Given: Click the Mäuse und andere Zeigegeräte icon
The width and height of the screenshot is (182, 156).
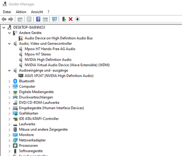Looking at the screenshot, I should 15,129.
